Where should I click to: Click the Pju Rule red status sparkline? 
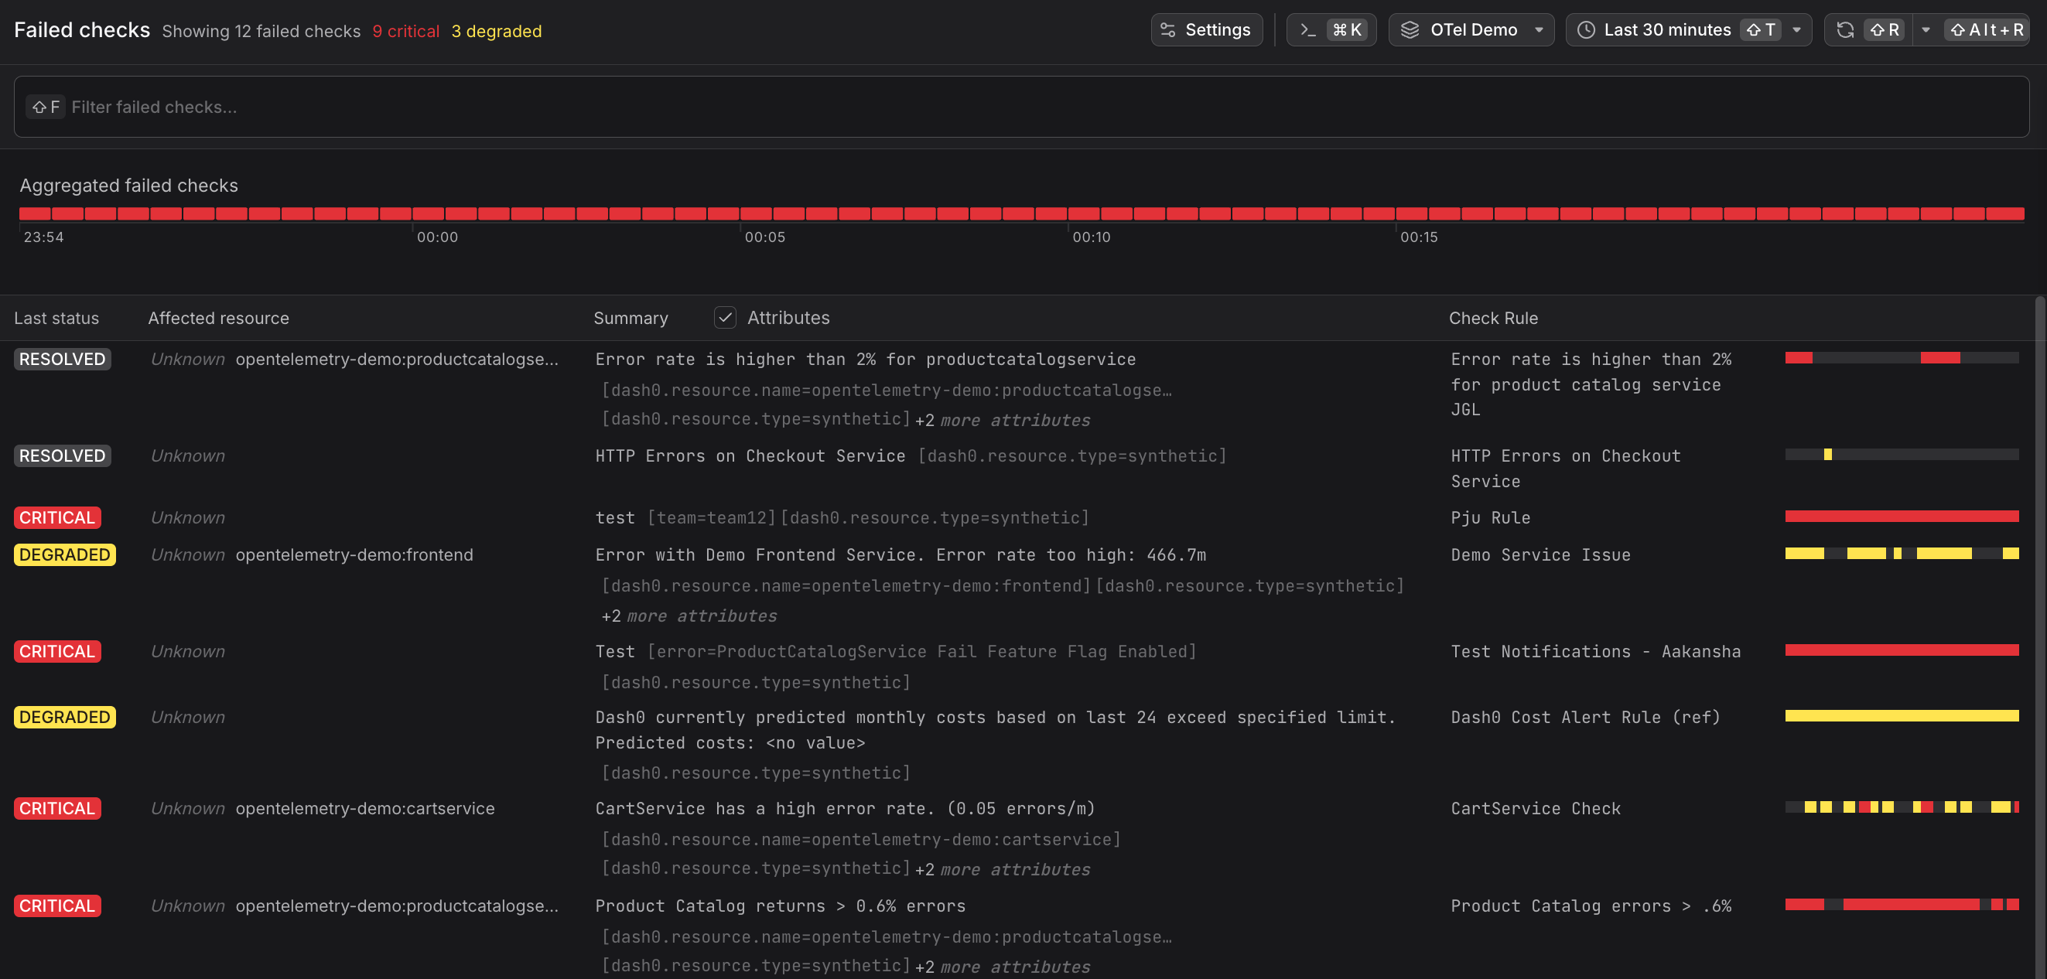pos(1902,517)
